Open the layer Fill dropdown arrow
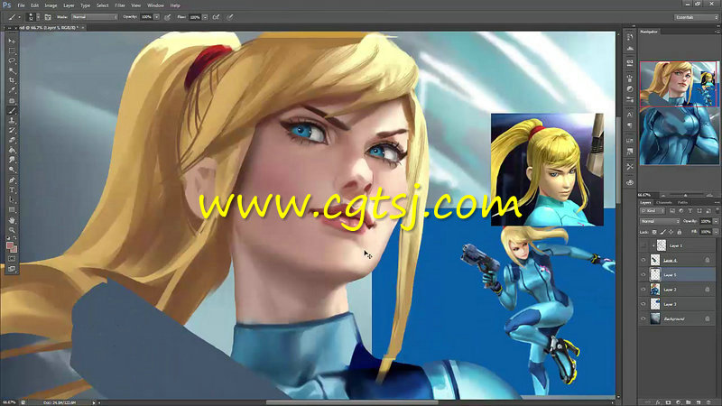Image resolution: width=722 pixels, height=406 pixels. point(716,232)
